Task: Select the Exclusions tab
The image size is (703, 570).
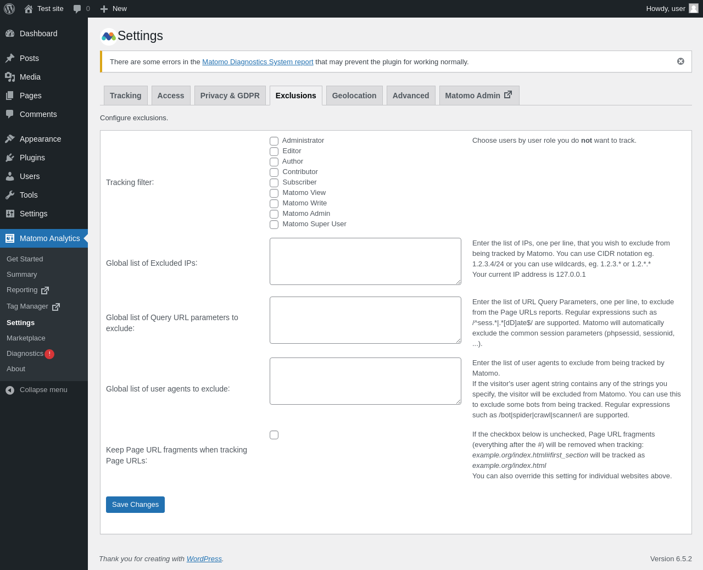Action: point(296,96)
